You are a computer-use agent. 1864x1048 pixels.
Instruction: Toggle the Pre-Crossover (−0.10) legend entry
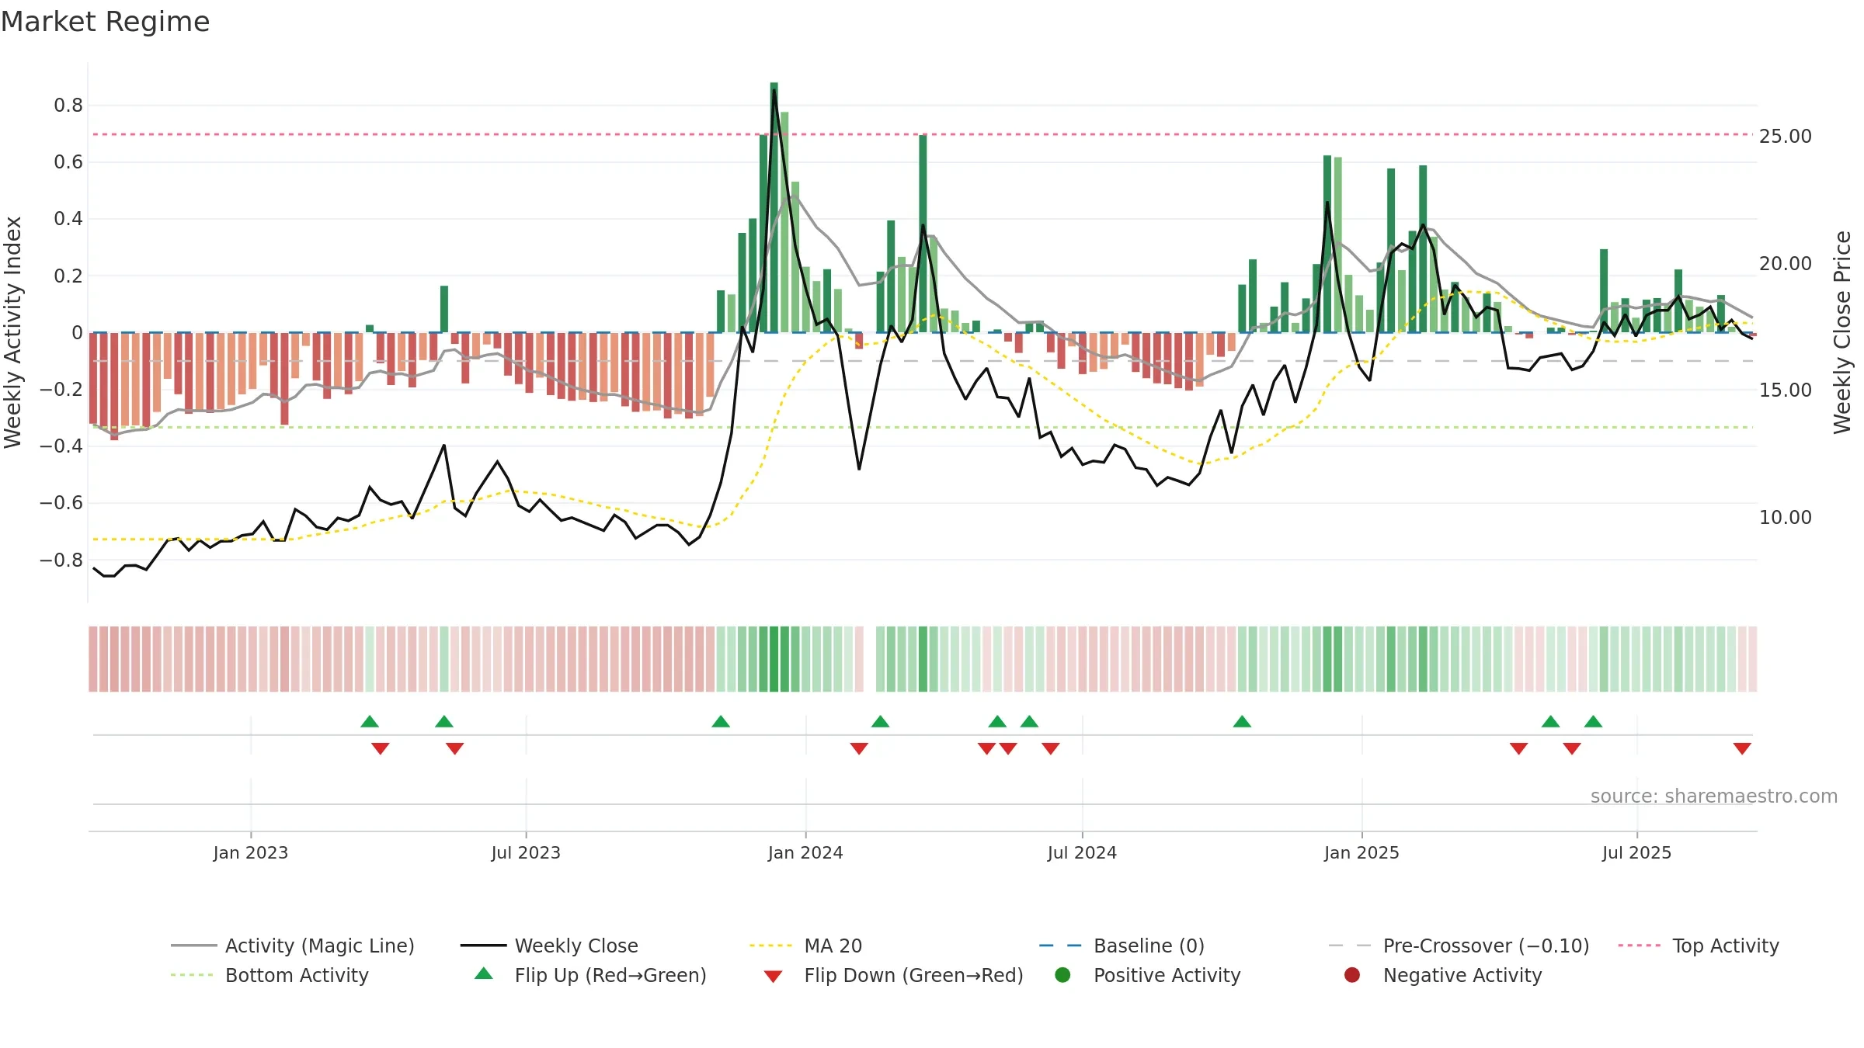tap(1459, 946)
